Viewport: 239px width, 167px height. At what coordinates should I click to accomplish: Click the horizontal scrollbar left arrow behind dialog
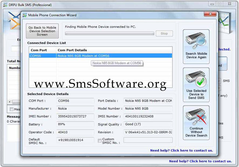[10, 102]
